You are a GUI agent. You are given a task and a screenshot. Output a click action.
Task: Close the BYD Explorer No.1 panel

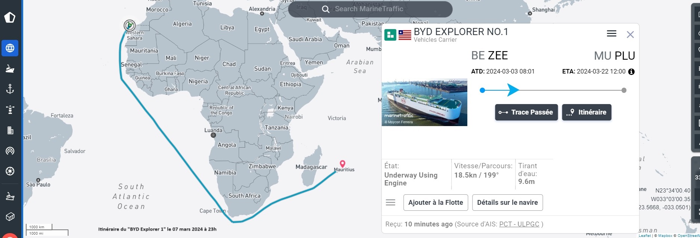pos(630,35)
